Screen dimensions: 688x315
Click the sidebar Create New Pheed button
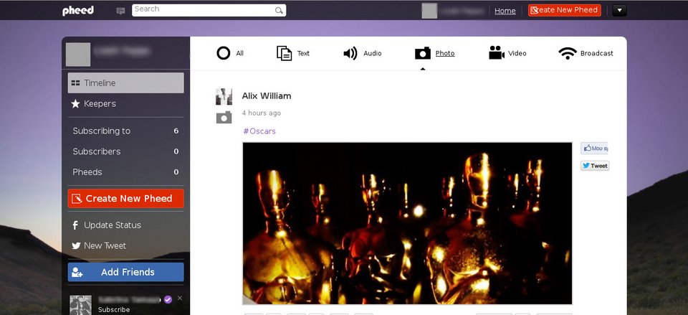125,199
